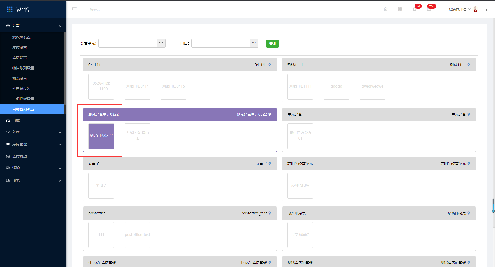495x267 pixels.
Task: Click the 报表 chart icon in sidebar
Action: coord(8,180)
